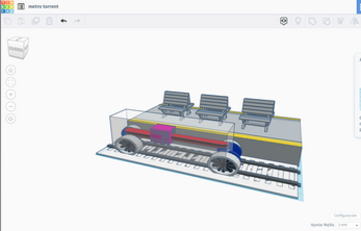
Task: Open the designs dashboard grid icon
Action: 21,6
